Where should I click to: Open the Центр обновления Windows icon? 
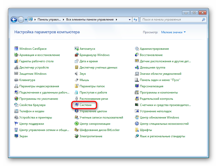tap(137, 117)
